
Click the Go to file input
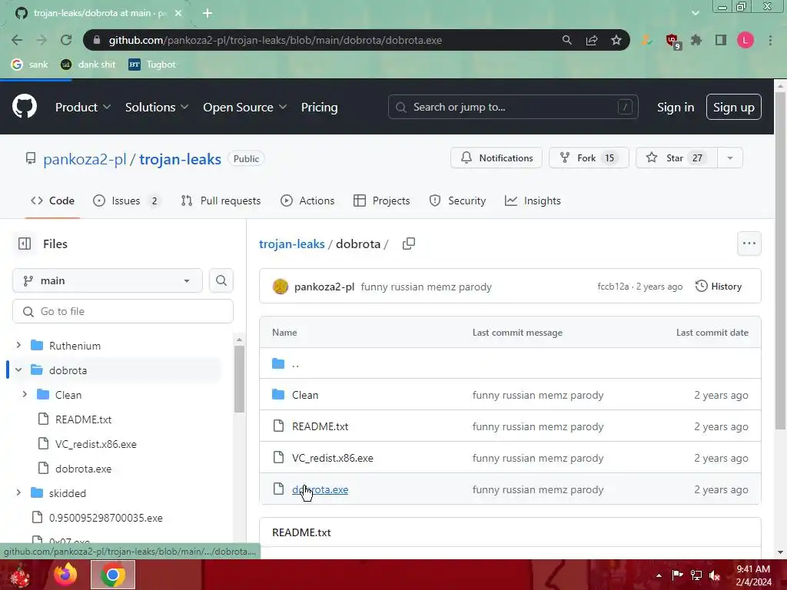[x=123, y=312]
